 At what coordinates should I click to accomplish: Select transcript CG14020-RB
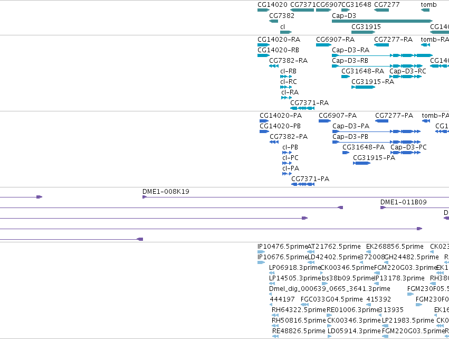click(263, 55)
